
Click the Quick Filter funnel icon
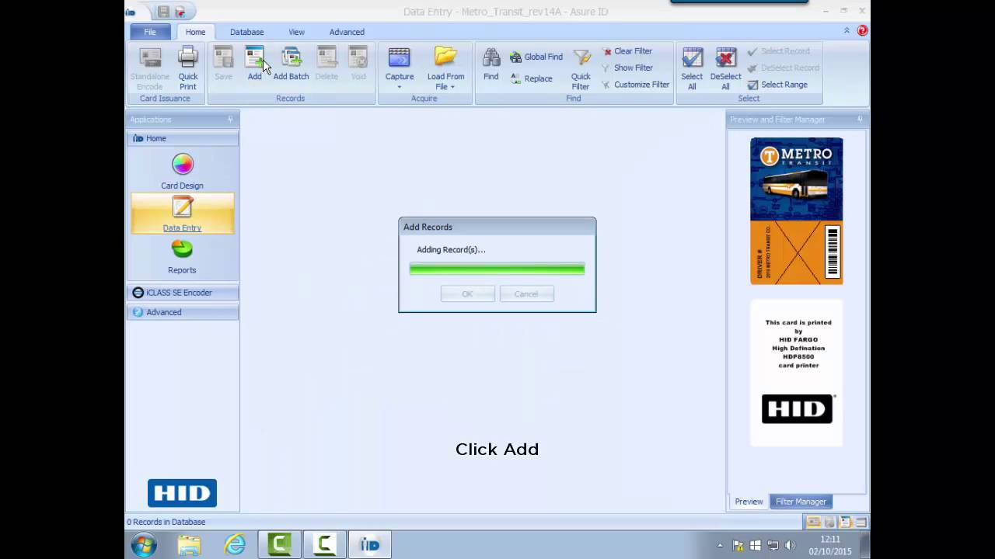click(581, 57)
